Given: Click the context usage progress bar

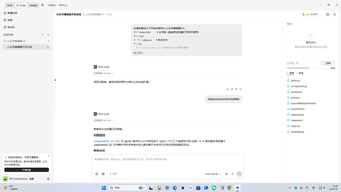Looking at the screenshot, I should [307, 68].
